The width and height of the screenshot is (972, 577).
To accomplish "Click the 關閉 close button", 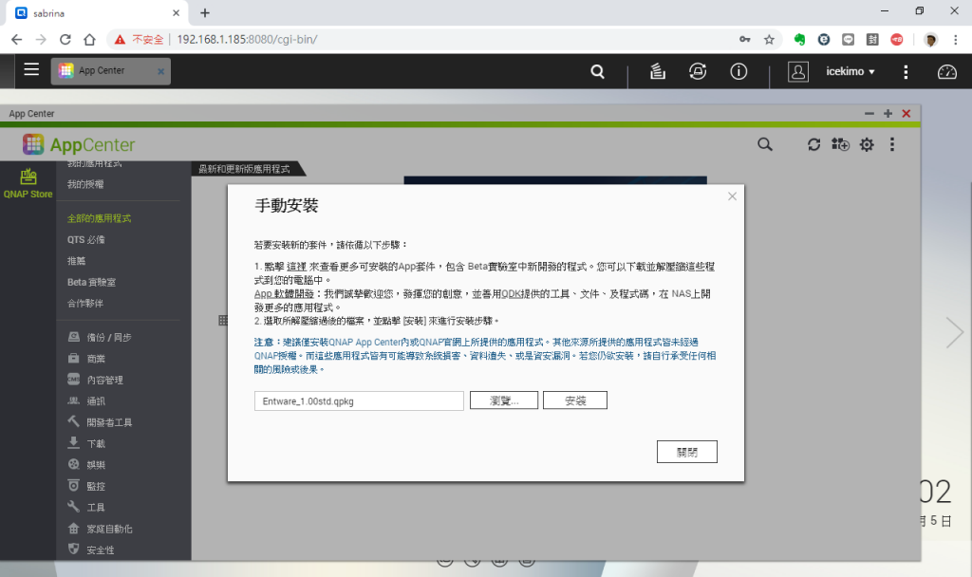I will pyautogui.click(x=687, y=452).
